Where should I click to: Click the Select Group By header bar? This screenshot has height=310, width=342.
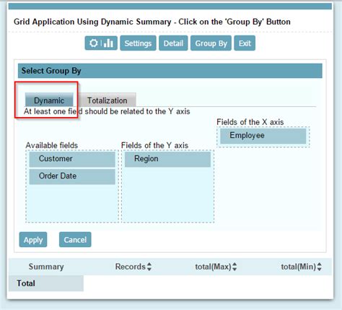170,71
